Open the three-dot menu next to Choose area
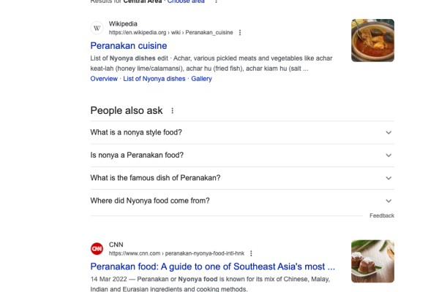439x292 pixels. 216,1
